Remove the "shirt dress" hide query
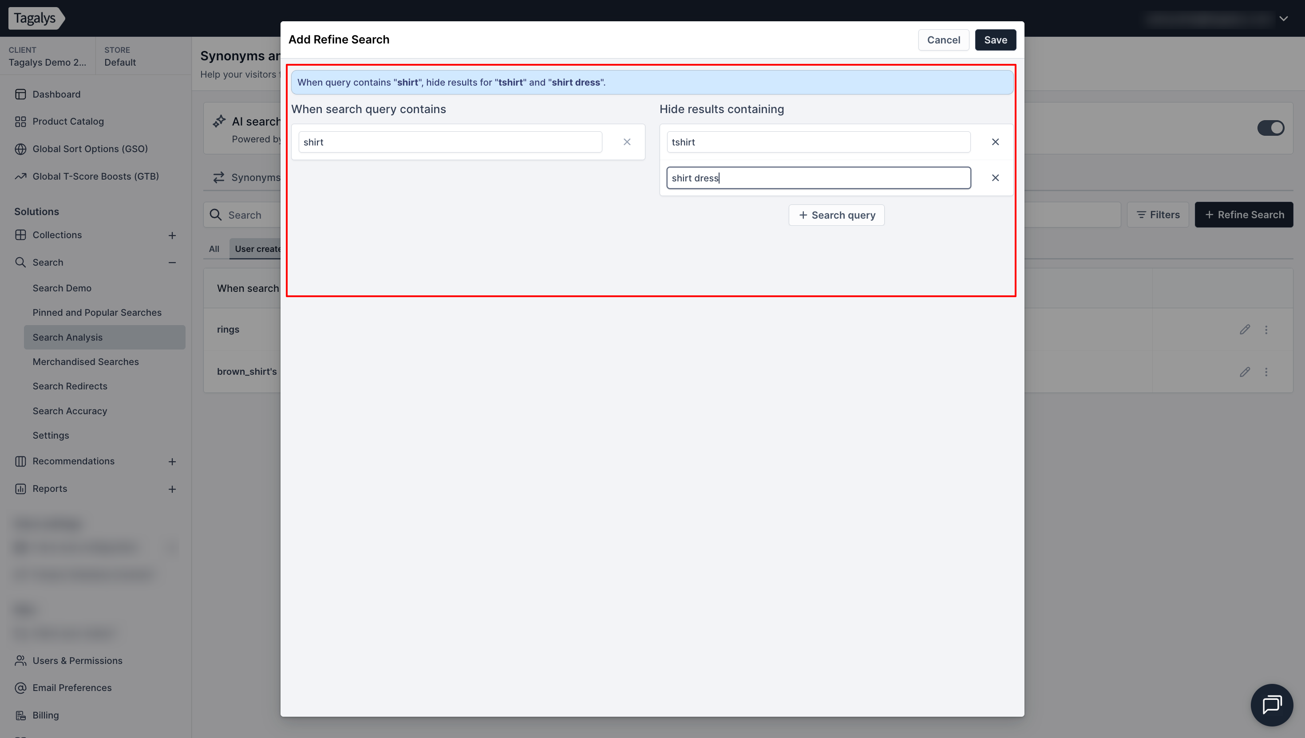Image resolution: width=1305 pixels, height=738 pixels. 995,178
